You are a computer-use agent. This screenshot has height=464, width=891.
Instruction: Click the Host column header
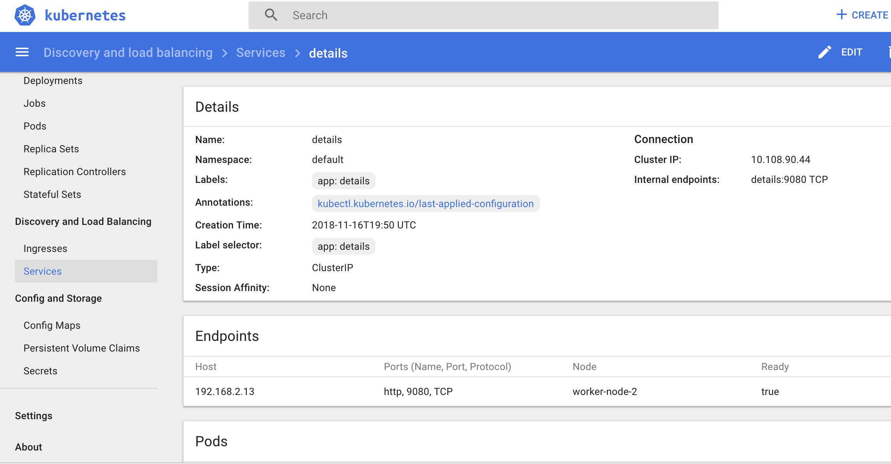coord(206,367)
